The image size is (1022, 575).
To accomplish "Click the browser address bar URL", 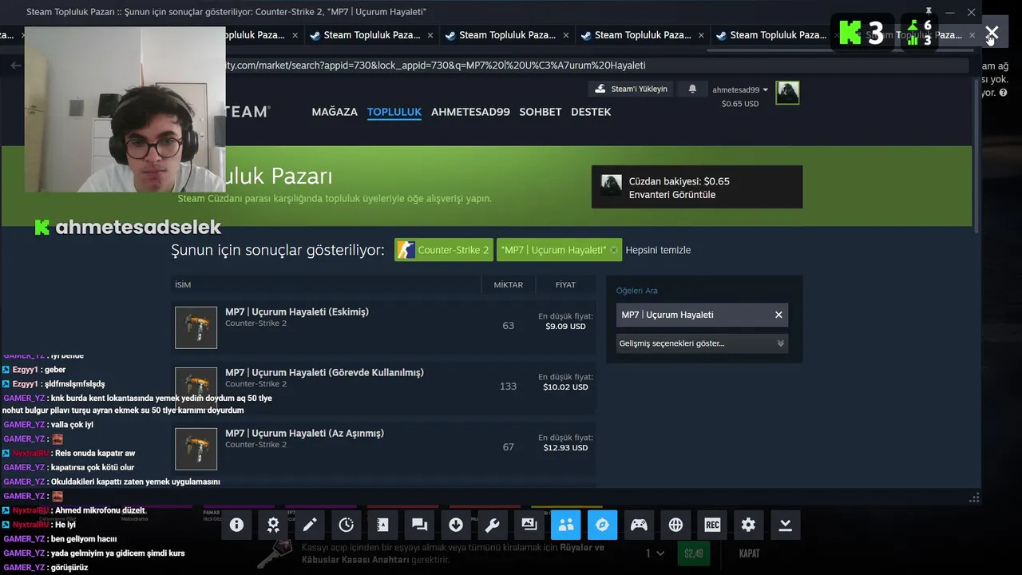I will click(x=435, y=65).
